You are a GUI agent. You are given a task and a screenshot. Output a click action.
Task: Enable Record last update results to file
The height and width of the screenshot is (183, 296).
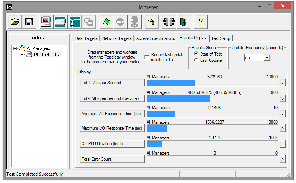pyautogui.click(x=147, y=57)
